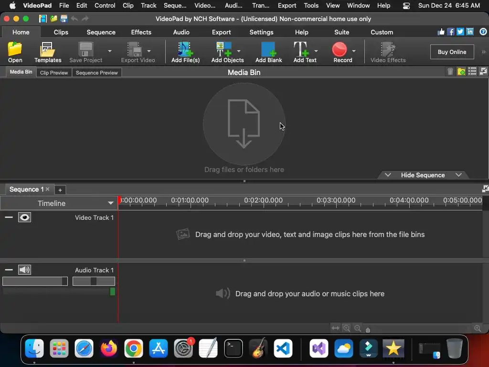Zoom out the timeline with the minus magnifier
The width and height of the screenshot is (489, 367).
(357, 328)
